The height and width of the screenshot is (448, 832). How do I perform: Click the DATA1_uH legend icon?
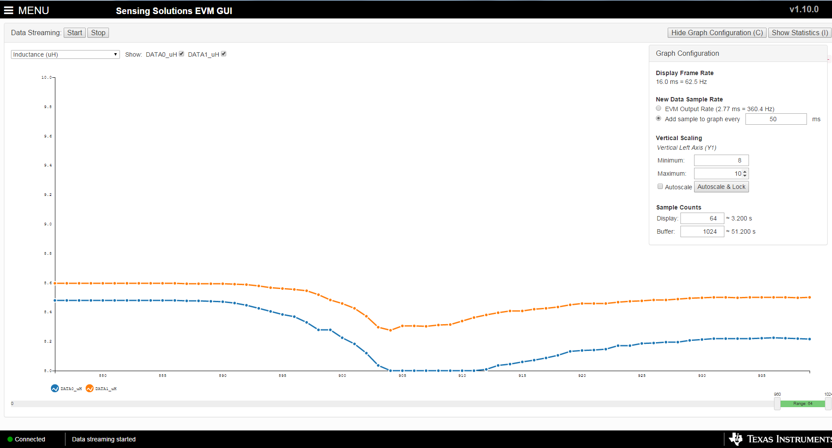[90, 389]
